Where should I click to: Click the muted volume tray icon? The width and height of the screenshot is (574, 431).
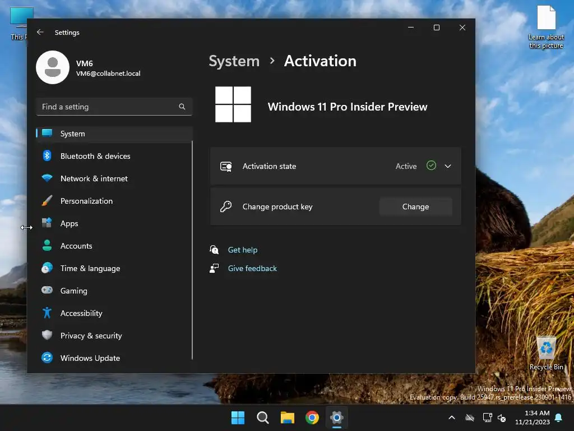pyautogui.click(x=502, y=418)
